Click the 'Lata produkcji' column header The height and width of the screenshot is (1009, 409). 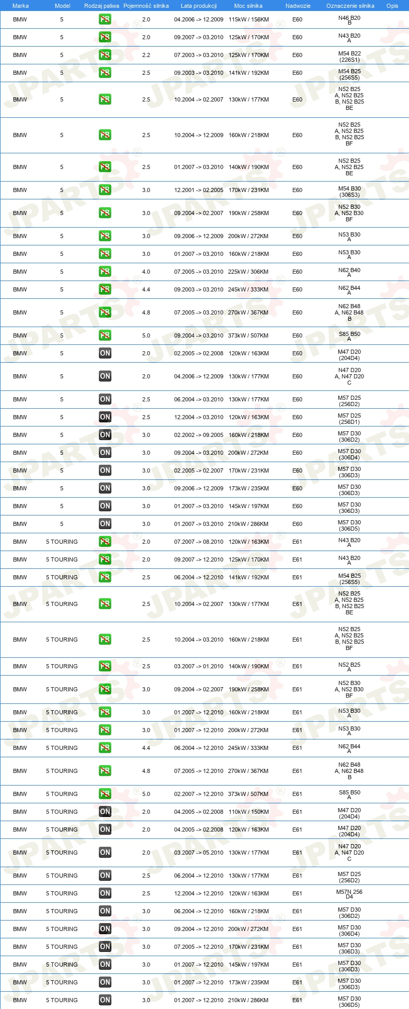(199, 6)
